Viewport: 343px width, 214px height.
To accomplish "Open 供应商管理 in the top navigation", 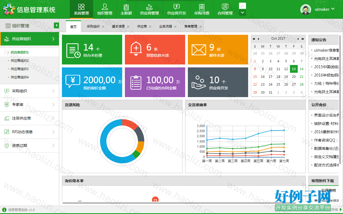I will [x=150, y=9].
